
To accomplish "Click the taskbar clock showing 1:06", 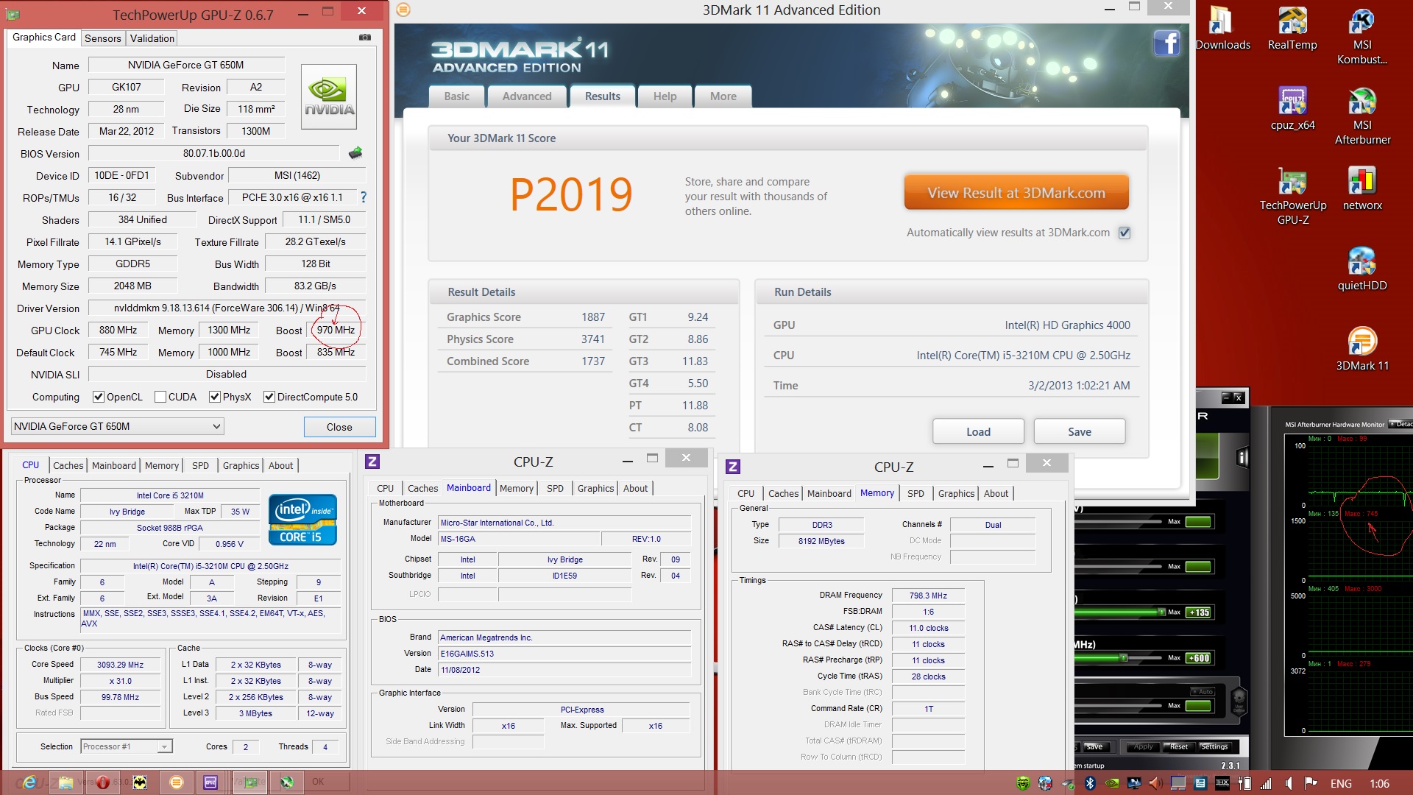I will click(1379, 783).
